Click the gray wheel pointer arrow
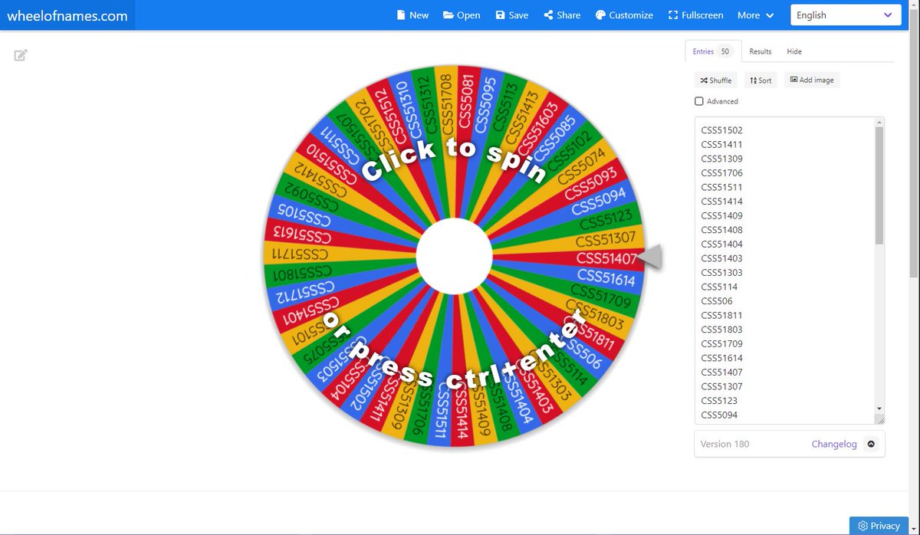The height and width of the screenshot is (535, 920). [650, 258]
